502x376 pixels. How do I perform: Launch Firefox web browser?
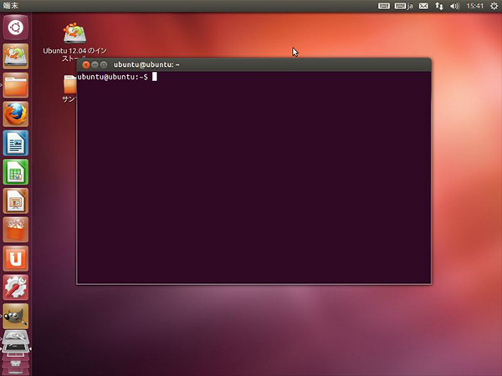coord(16,114)
